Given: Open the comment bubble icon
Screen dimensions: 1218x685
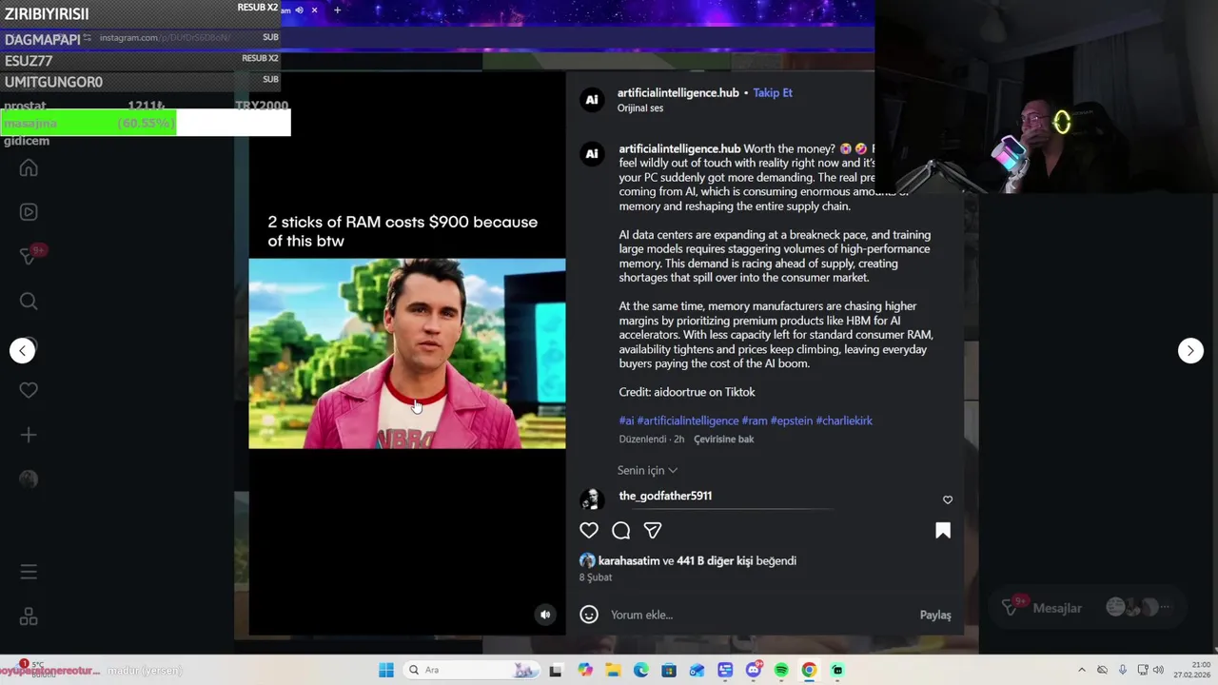Looking at the screenshot, I should [x=621, y=530].
